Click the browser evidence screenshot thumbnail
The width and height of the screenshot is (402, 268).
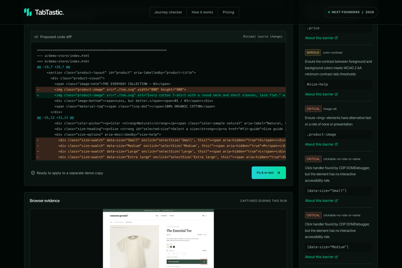[158, 239]
